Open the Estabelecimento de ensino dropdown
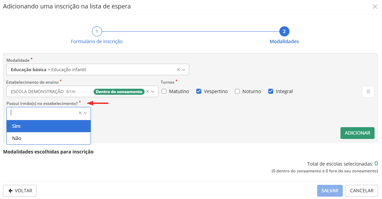 pos(153,91)
